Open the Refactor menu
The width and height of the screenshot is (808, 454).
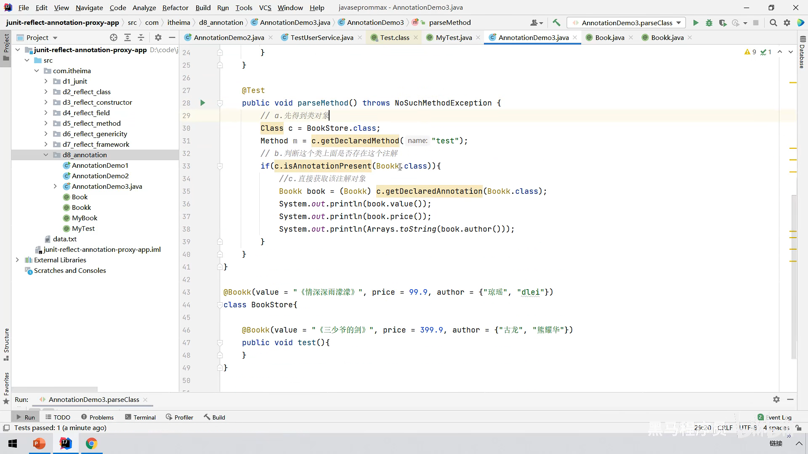175,8
